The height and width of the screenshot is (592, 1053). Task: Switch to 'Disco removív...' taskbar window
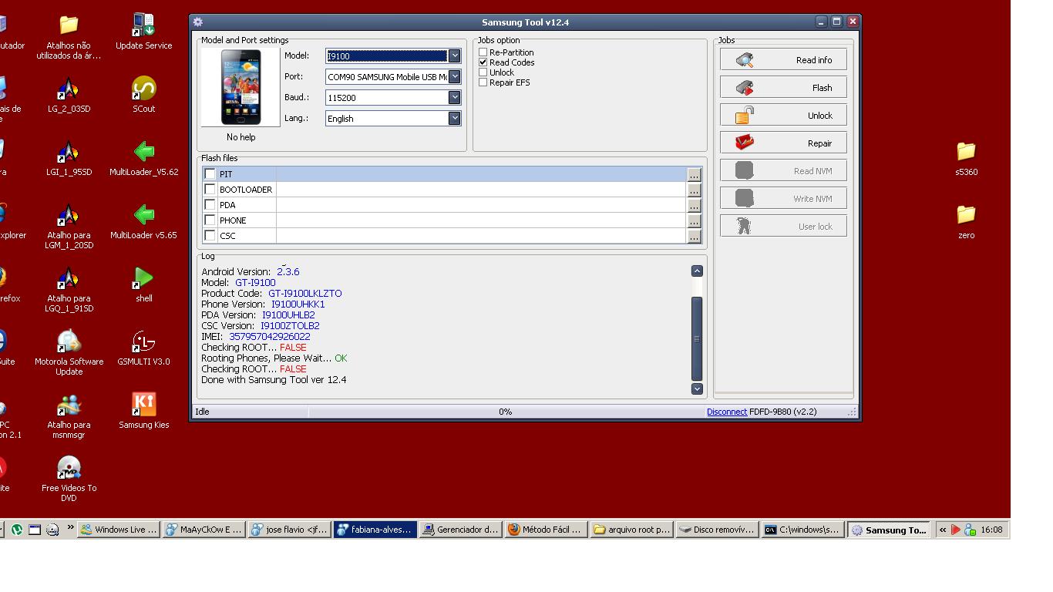(718, 530)
